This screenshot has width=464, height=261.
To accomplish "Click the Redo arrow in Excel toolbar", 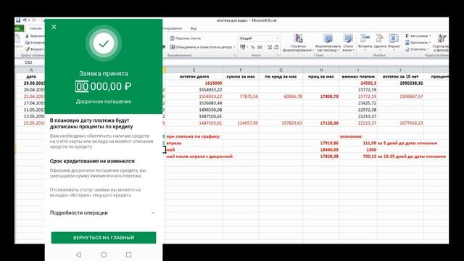I will (x=34, y=20).
